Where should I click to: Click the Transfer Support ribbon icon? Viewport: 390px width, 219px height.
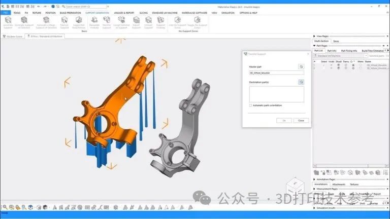(x=107, y=20)
